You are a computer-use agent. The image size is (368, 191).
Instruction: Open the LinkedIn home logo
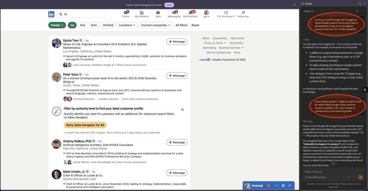pyautogui.click(x=51, y=14)
